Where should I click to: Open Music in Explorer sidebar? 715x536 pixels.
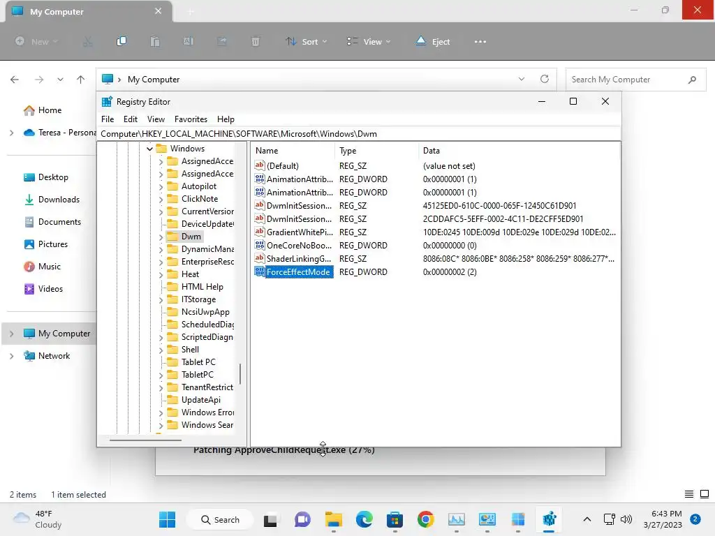pos(50,266)
